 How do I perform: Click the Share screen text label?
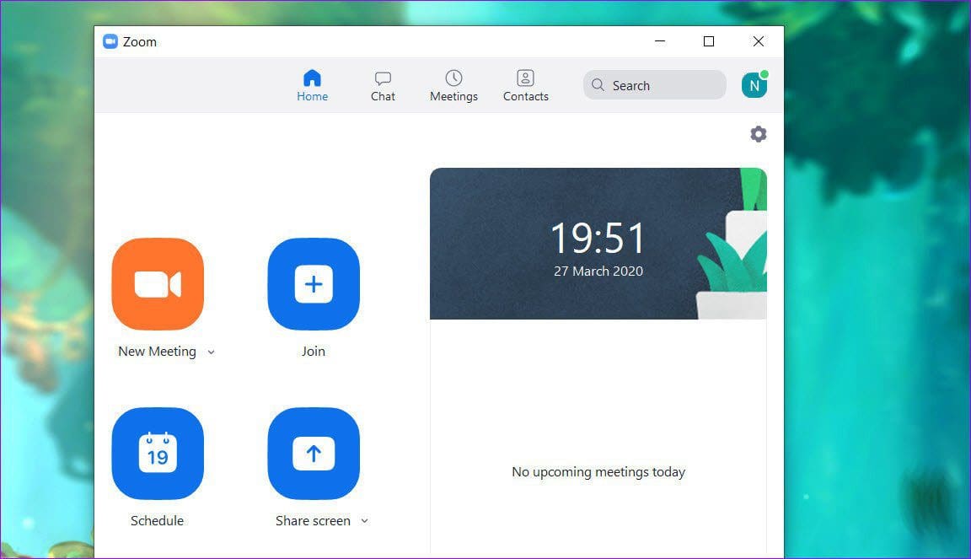313,520
